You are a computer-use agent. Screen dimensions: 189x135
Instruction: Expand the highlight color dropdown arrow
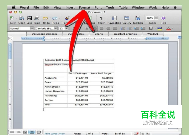164,28
